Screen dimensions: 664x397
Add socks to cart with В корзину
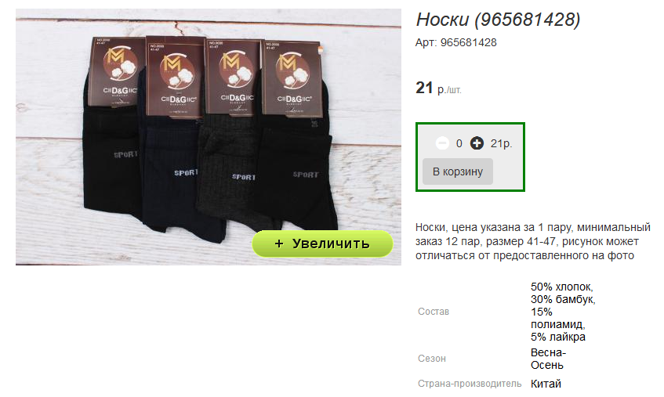(458, 171)
